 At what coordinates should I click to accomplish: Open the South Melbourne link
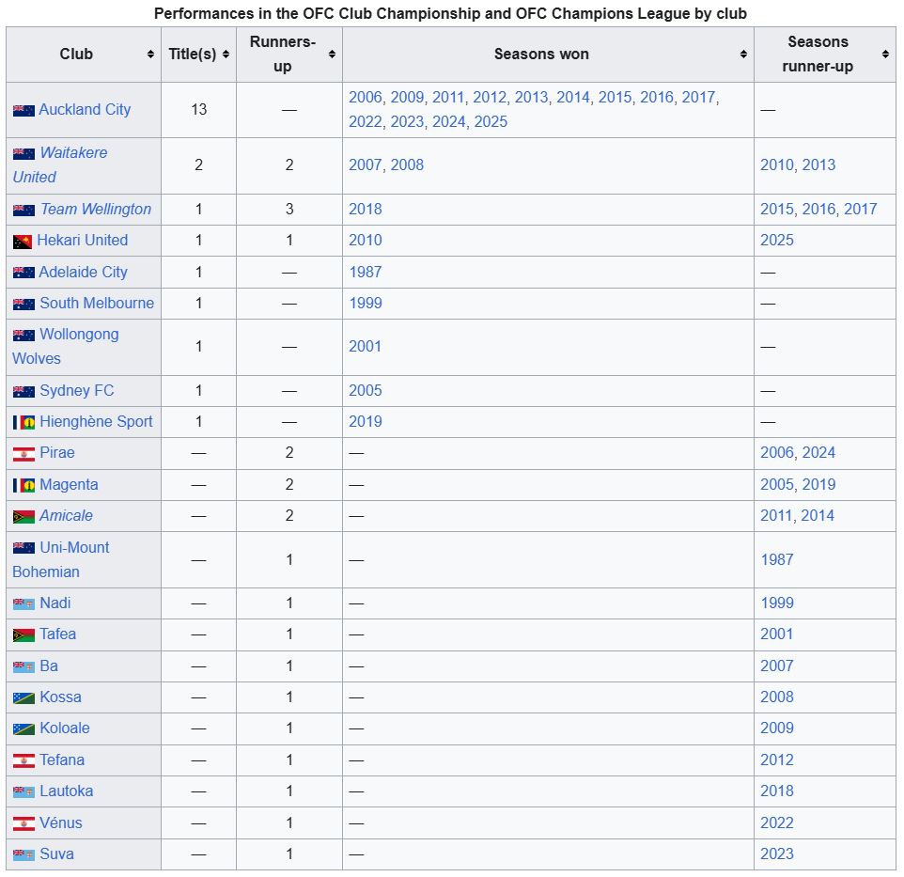coord(97,304)
